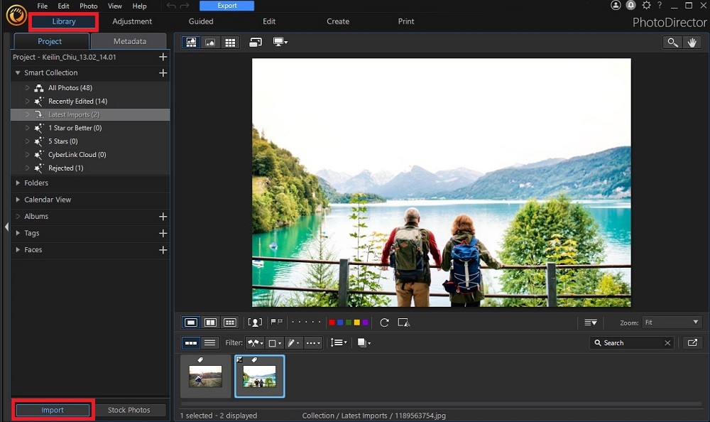Open the Zoom level dropdown
The image size is (710, 422).
click(670, 322)
